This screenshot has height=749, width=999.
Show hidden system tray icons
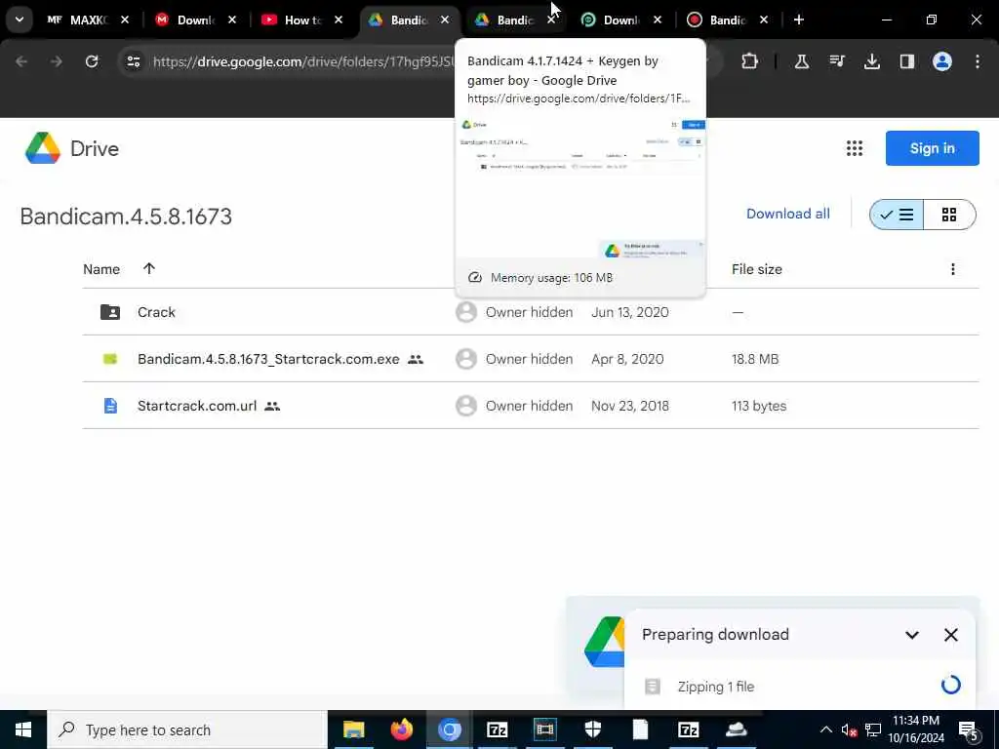(825, 729)
